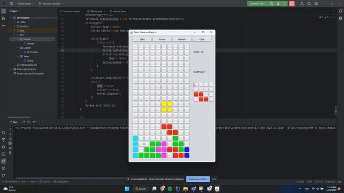The image size is (344, 193).
Task: Open the Version control dropdown
Action: tap(51, 4)
